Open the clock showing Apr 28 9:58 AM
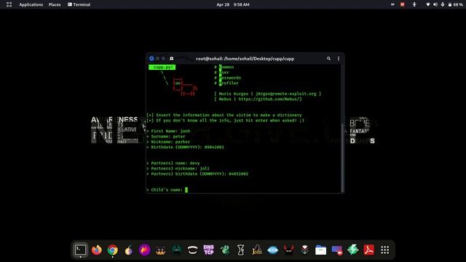This screenshot has height=262, width=466. pyautogui.click(x=233, y=4)
